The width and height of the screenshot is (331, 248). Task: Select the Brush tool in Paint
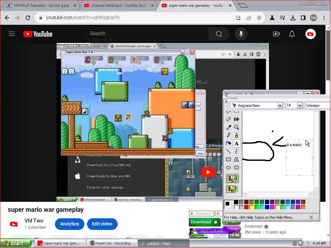(236, 135)
